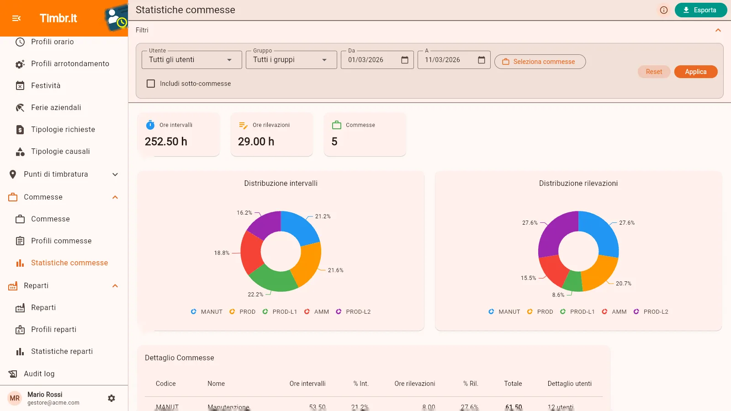Screen dimensions: 731x411
Task: Click the Ore rilevazioni edit icon
Action: point(244,125)
